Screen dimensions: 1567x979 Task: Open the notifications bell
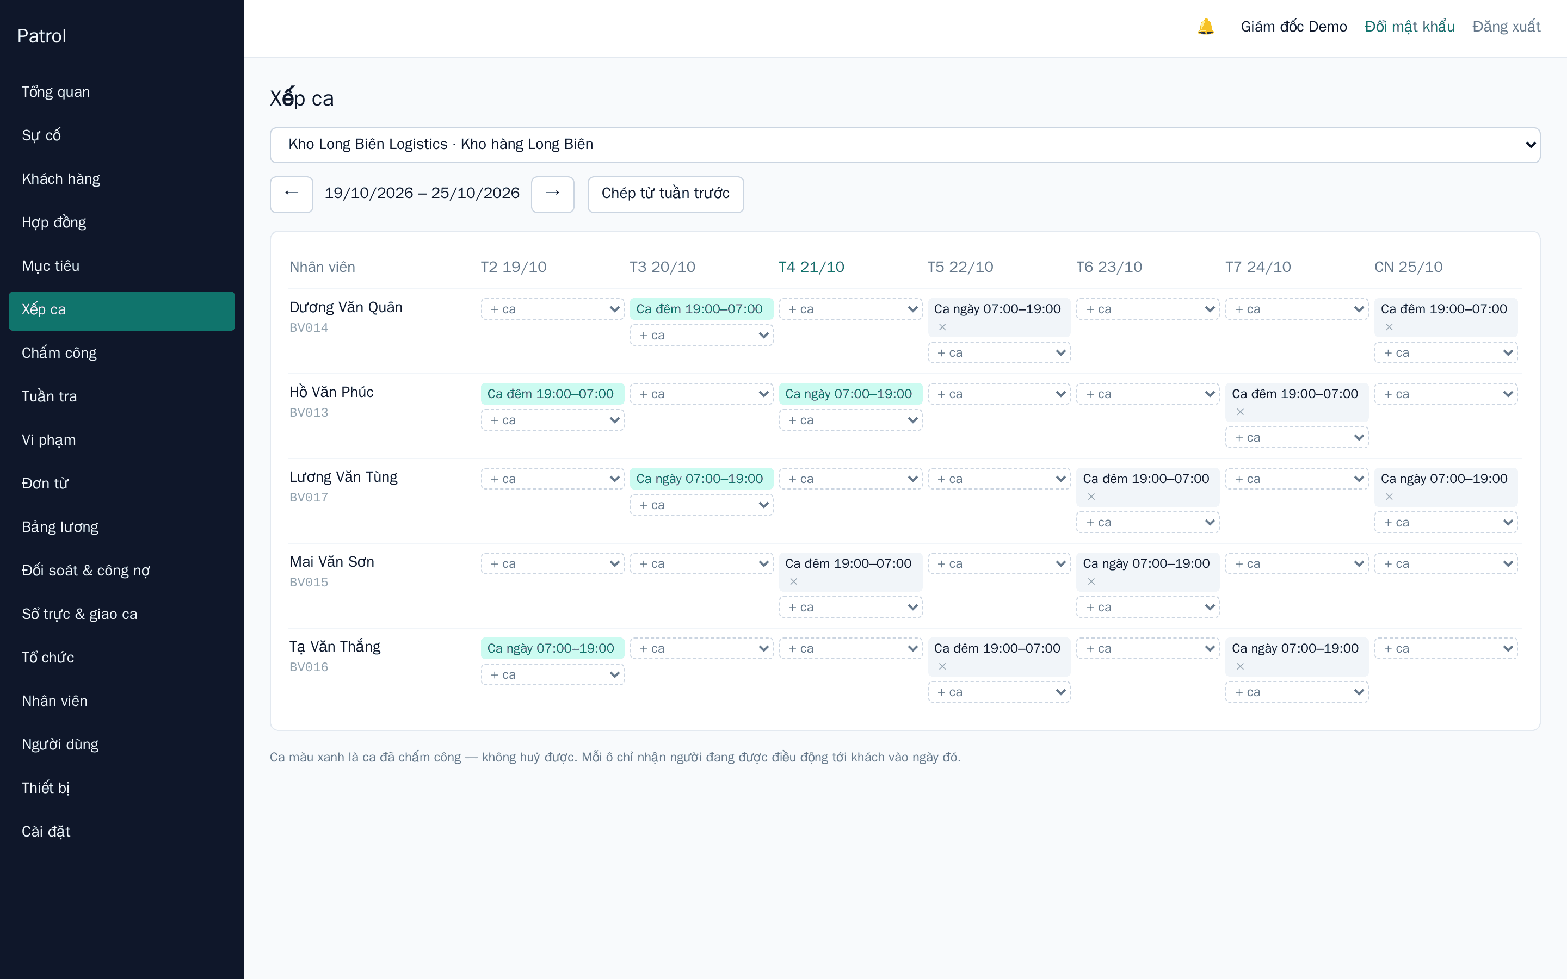[1205, 27]
